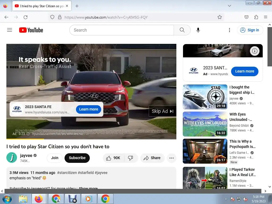Close the Star Citizen video tab

click(67, 6)
